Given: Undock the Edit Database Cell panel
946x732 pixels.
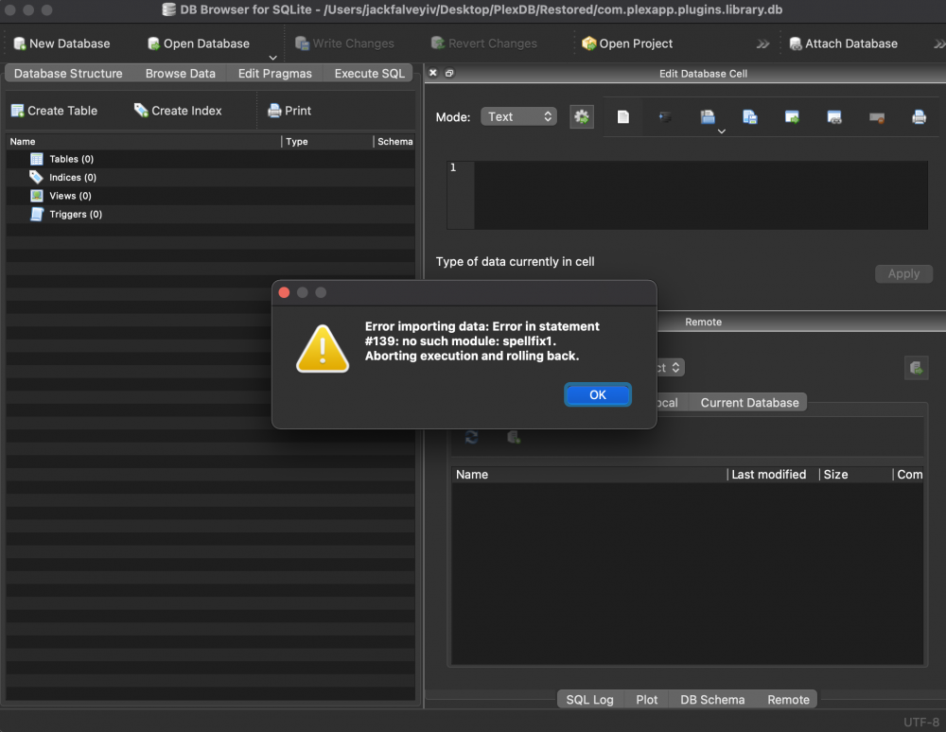Looking at the screenshot, I should point(449,73).
